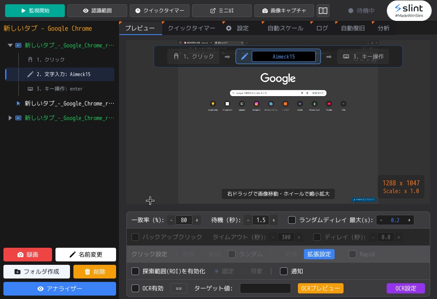
Task: Switch to the クイックタイマー tab
Action: click(x=192, y=28)
